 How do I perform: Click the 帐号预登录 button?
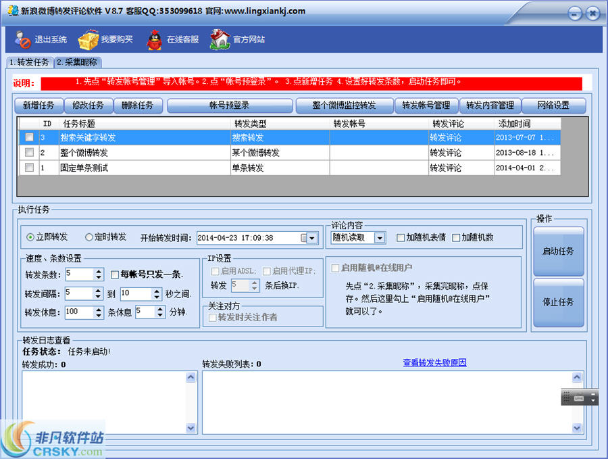[x=230, y=105]
